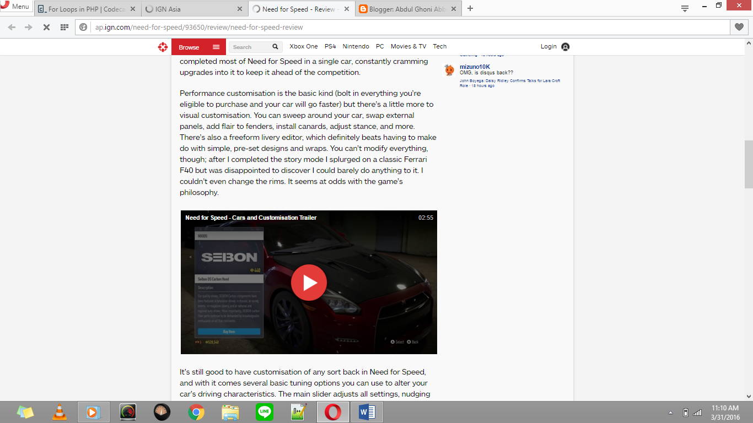
Task: Play the Cars and Customisation Trailer
Action: click(309, 283)
